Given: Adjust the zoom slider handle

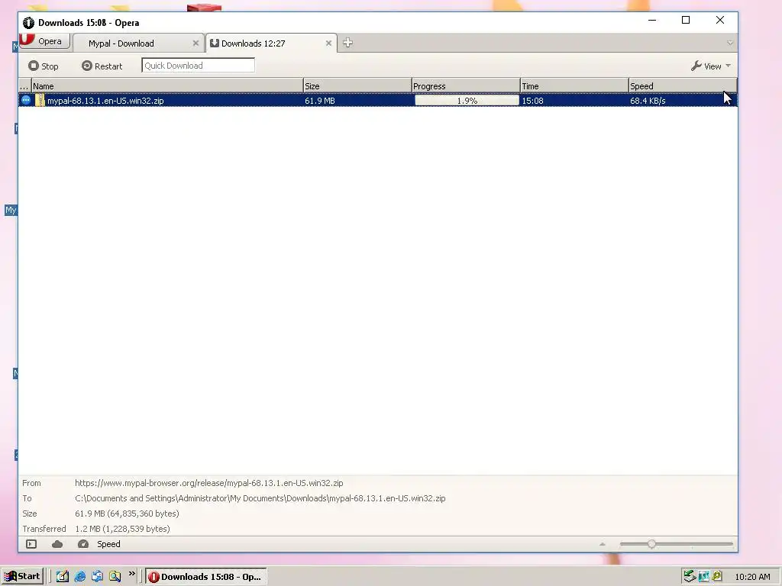Looking at the screenshot, I should (651, 544).
